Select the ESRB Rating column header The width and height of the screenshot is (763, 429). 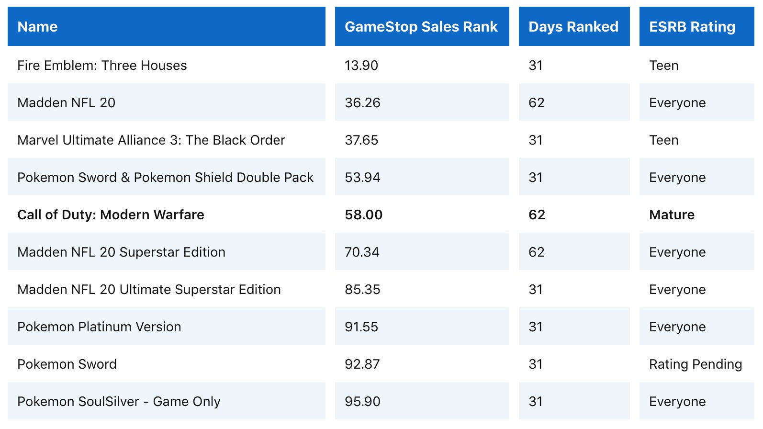[x=692, y=27]
